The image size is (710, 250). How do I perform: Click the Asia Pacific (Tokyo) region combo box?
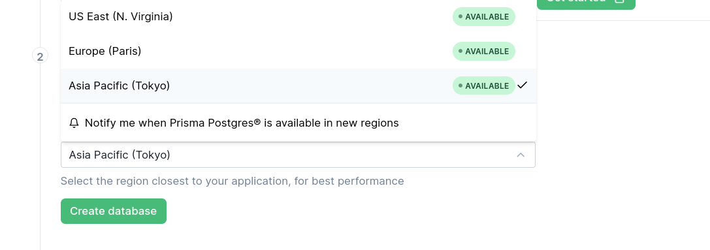click(298, 155)
